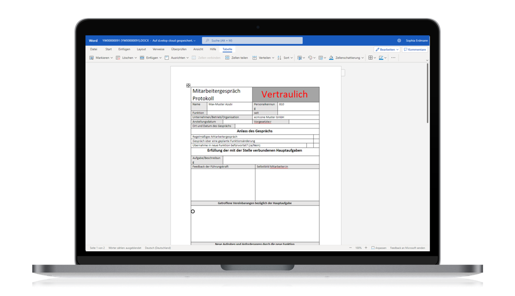
Task: Click Mitarbeitergespräch Protokoll title cell
Action: click(x=222, y=94)
